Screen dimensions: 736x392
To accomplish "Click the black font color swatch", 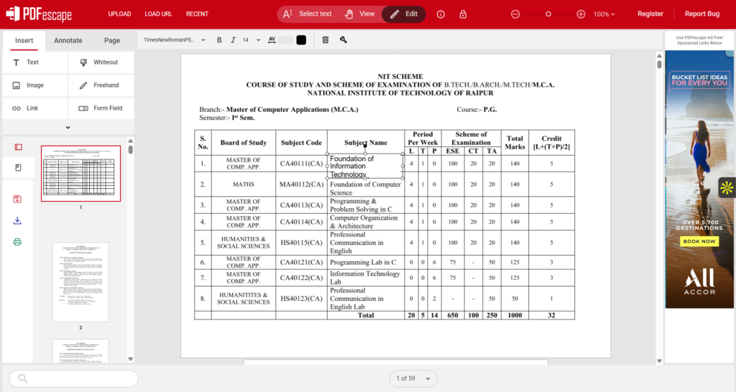I will (301, 40).
